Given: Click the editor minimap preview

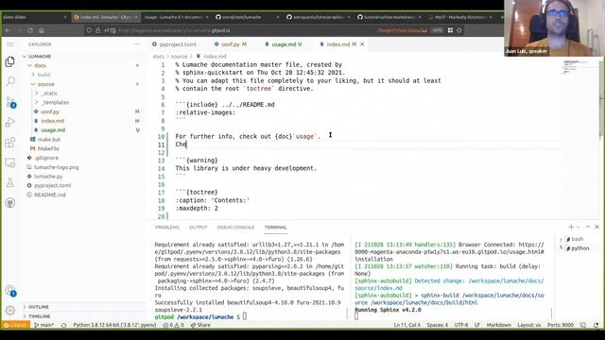Looking at the screenshot, I should (x=576, y=67).
